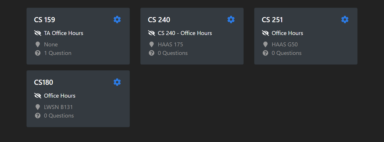Open the CS 251 course heading
Viewport: 384px width, 142px height.
pyautogui.click(x=272, y=20)
